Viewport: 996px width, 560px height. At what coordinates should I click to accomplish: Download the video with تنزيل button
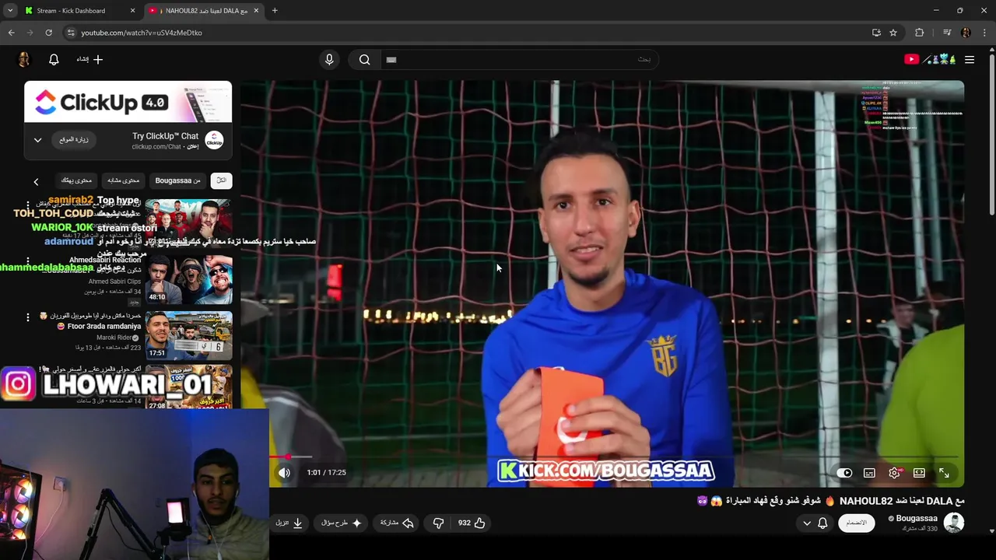pos(289,523)
